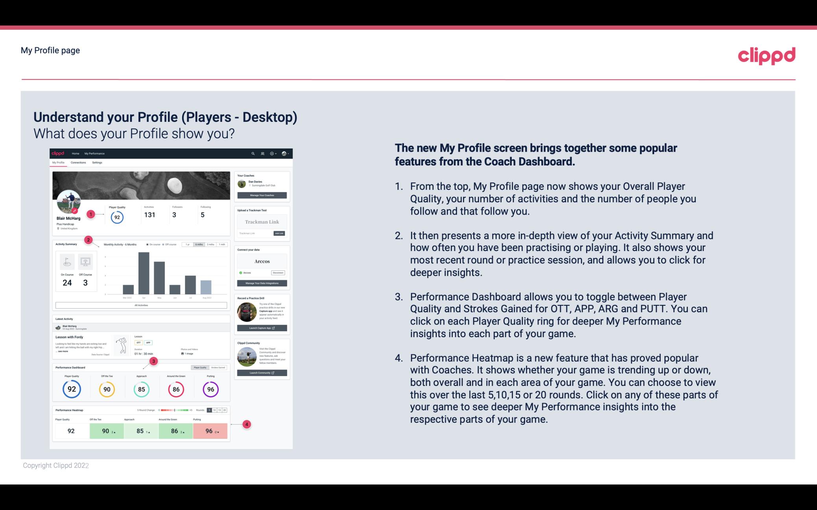This screenshot has width=817, height=510.
Task: Expand Activity Summary monthly filter dropdown
Action: click(199, 244)
